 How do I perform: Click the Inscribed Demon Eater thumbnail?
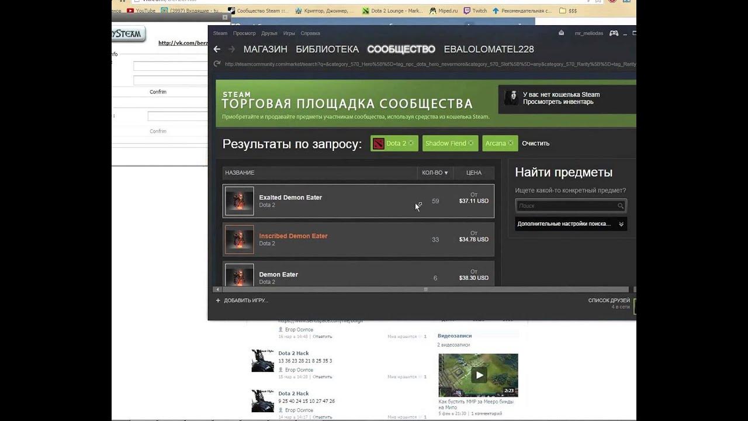point(240,240)
